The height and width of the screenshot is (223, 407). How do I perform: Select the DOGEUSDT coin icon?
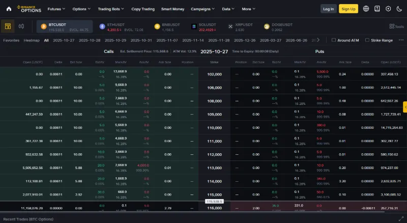coord(267,26)
